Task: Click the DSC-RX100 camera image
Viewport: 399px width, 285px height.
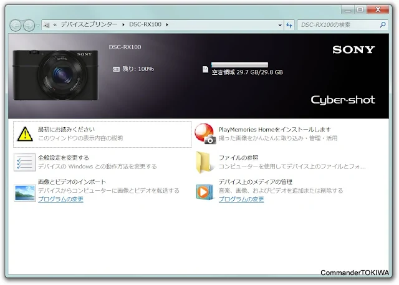Action: pyautogui.click(x=55, y=75)
